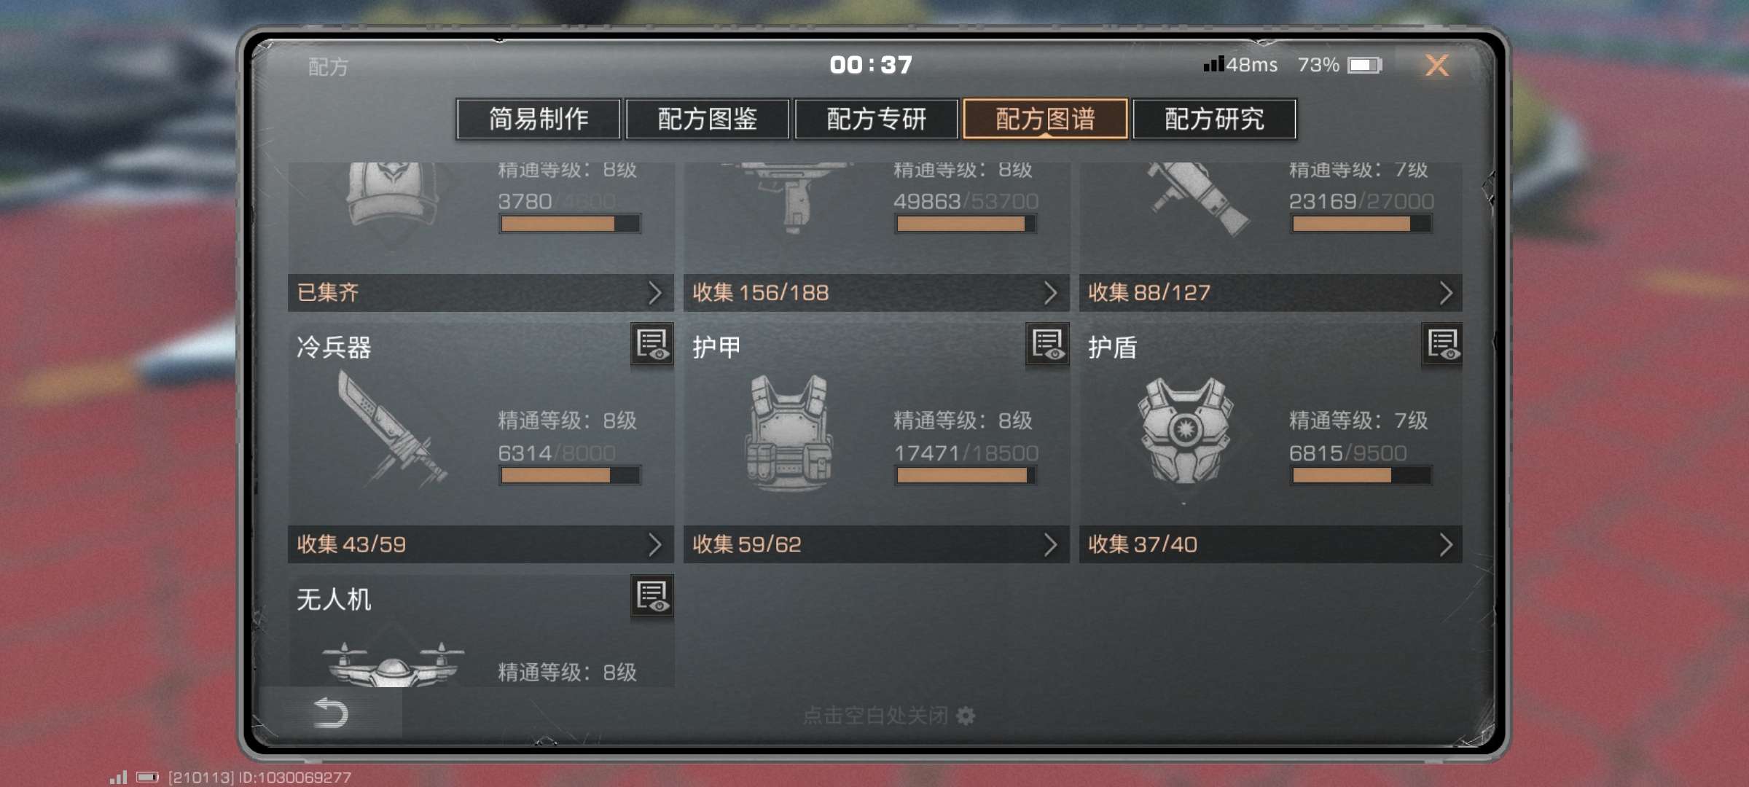
Task: Open the 收集 37/40 shield collection
Action: [x=1271, y=544]
